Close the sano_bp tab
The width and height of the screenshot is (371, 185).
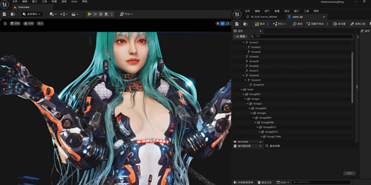click(324, 17)
